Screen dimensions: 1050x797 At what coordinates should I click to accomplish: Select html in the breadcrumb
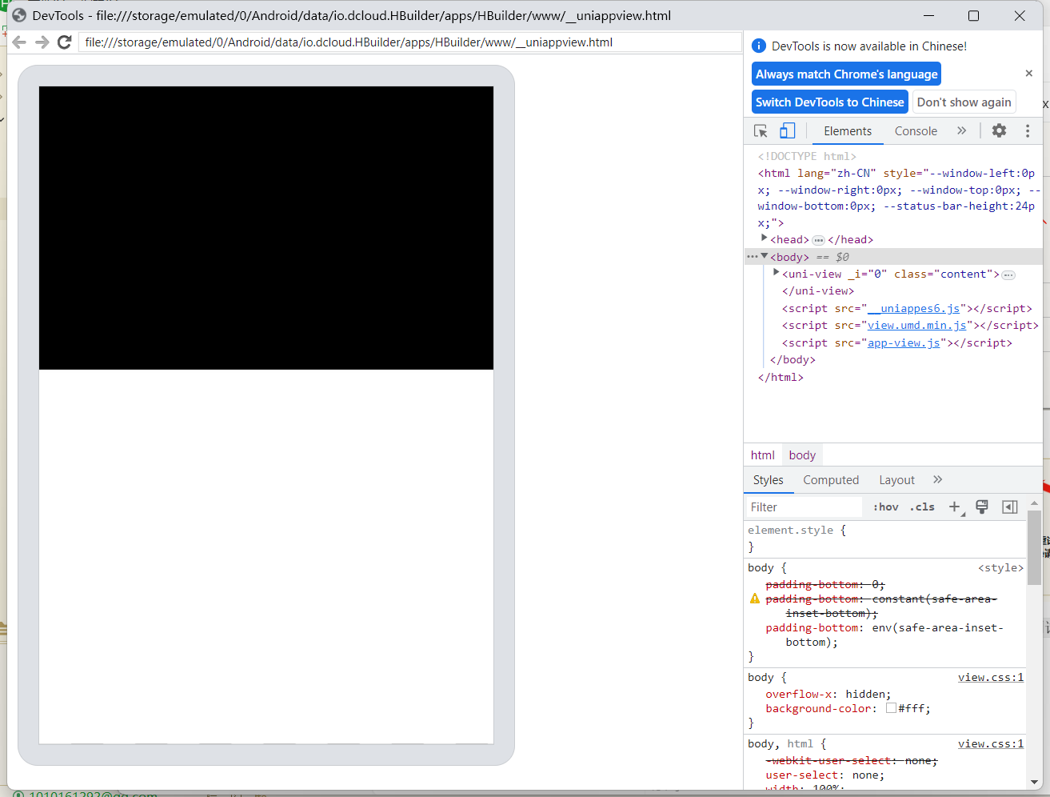click(x=762, y=455)
